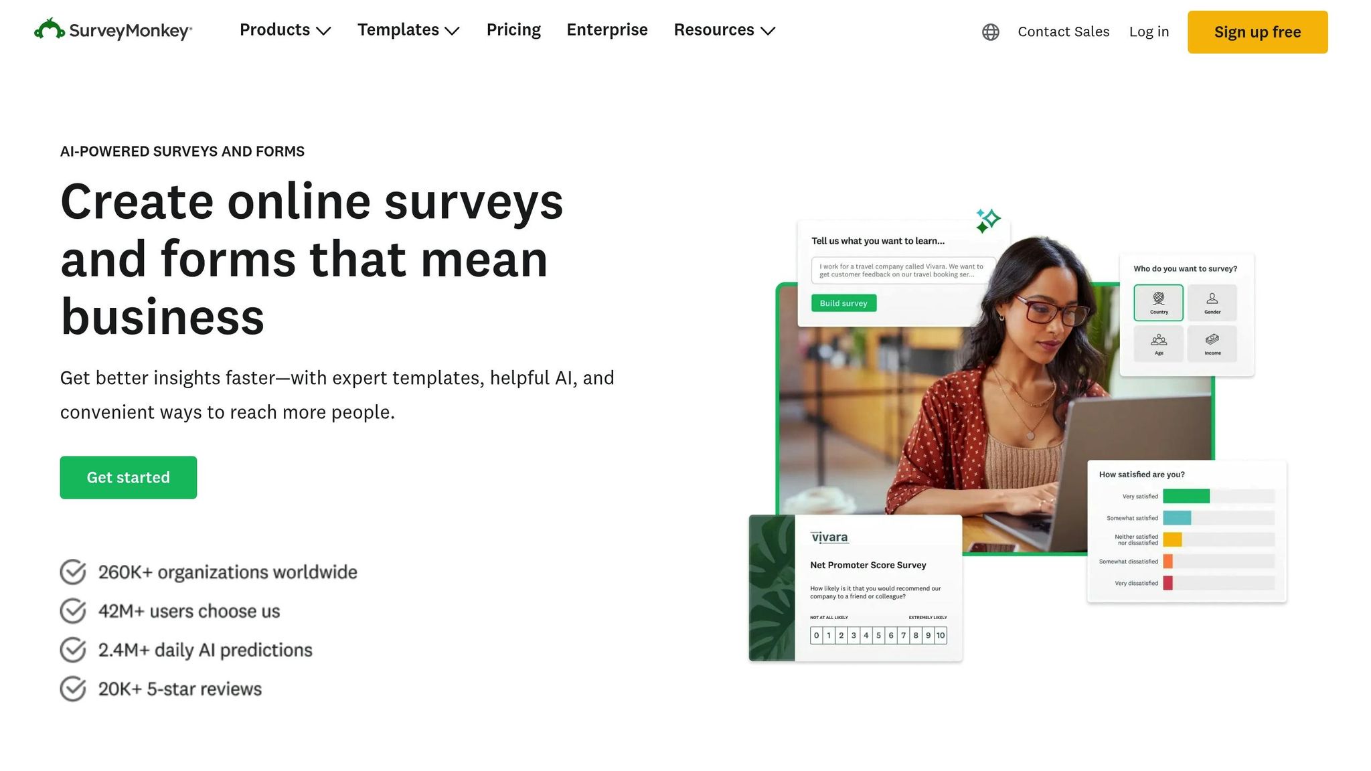Select score 7 on NPS scale
Viewport: 1371px width, 771px height.
[903, 635]
